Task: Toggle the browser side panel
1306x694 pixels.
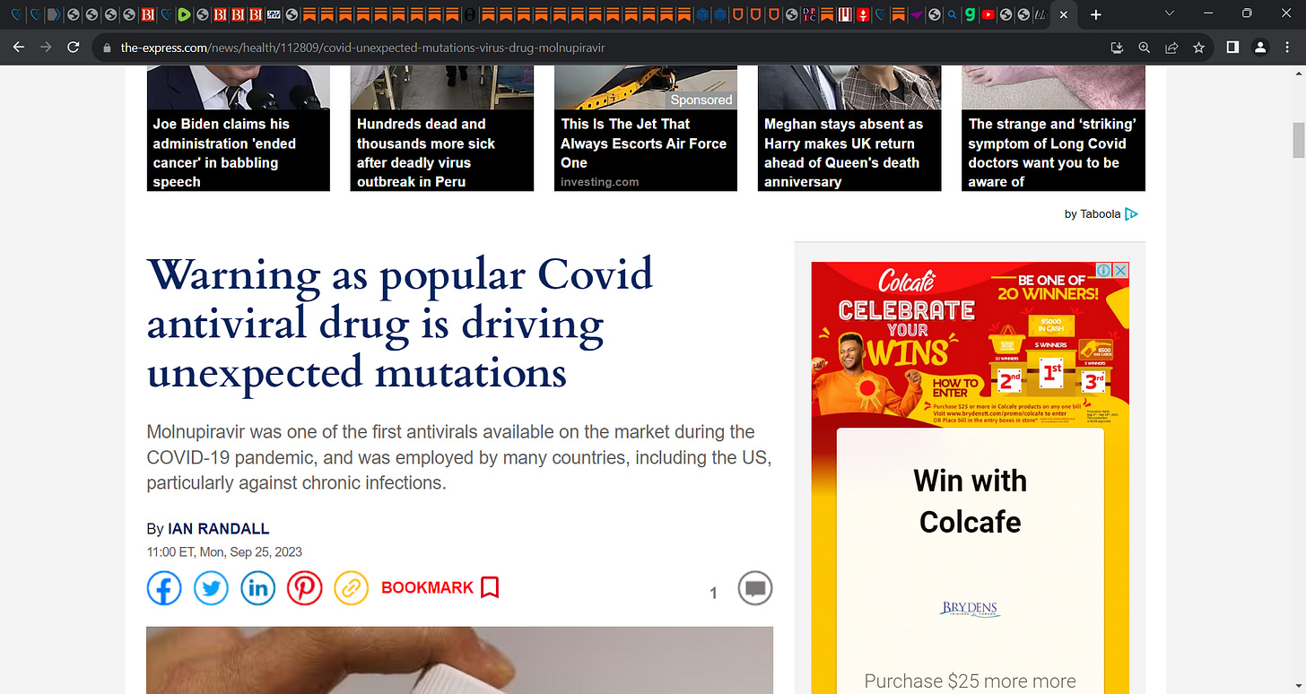Action: coord(1232,48)
